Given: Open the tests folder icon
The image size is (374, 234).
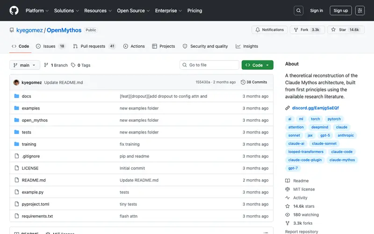Looking at the screenshot, I should [x=16, y=132].
